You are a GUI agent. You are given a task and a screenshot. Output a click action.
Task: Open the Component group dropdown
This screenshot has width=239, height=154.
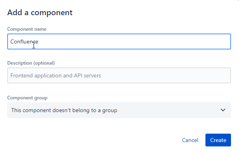click(x=119, y=110)
